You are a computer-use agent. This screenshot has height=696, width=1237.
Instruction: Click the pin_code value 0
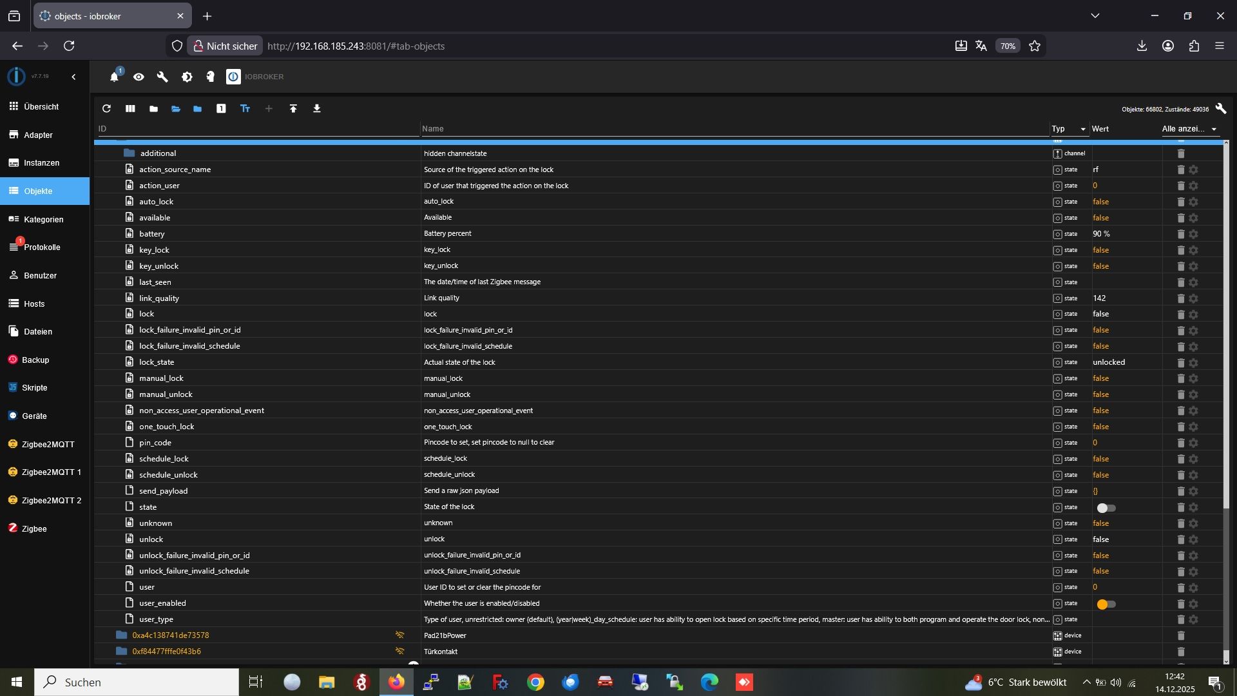1095,443
